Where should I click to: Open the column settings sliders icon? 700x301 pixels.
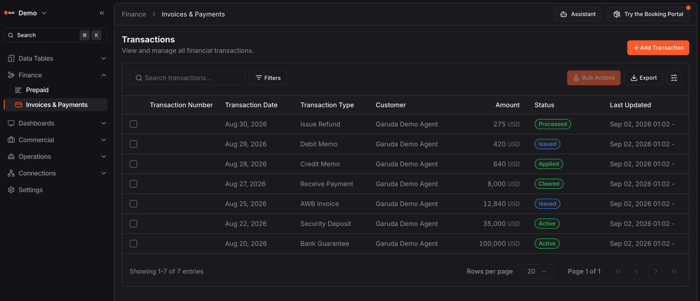(674, 78)
